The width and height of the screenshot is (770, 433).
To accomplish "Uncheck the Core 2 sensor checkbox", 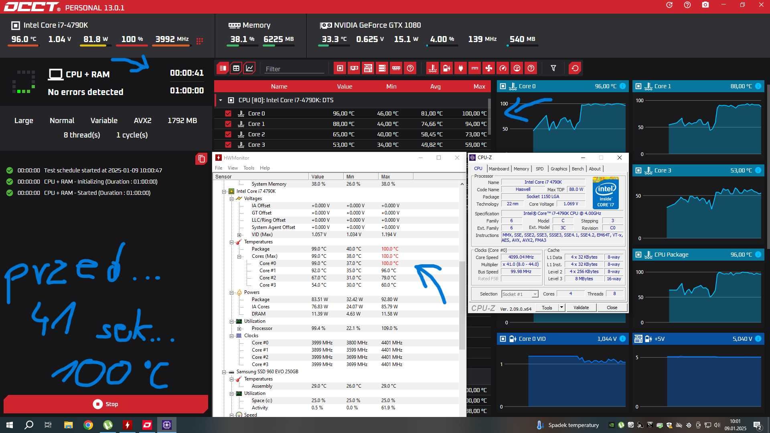I will click(x=228, y=134).
